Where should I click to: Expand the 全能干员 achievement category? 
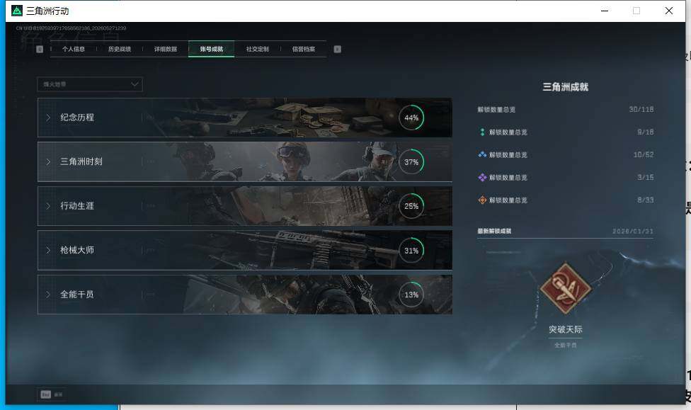pyautogui.click(x=244, y=295)
